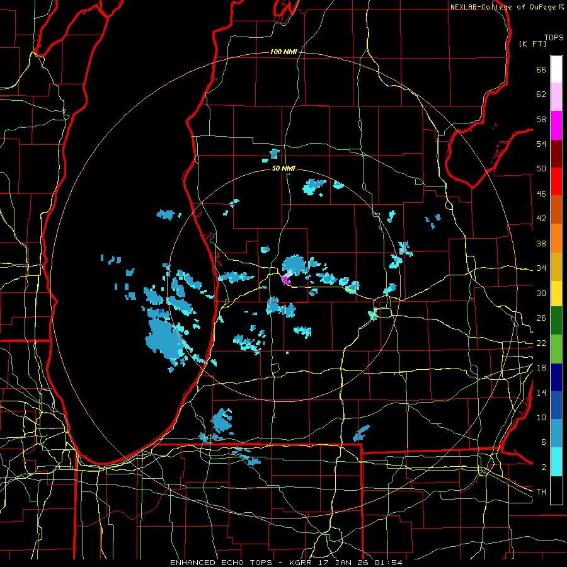Click the TOPS legend title

(x=554, y=37)
